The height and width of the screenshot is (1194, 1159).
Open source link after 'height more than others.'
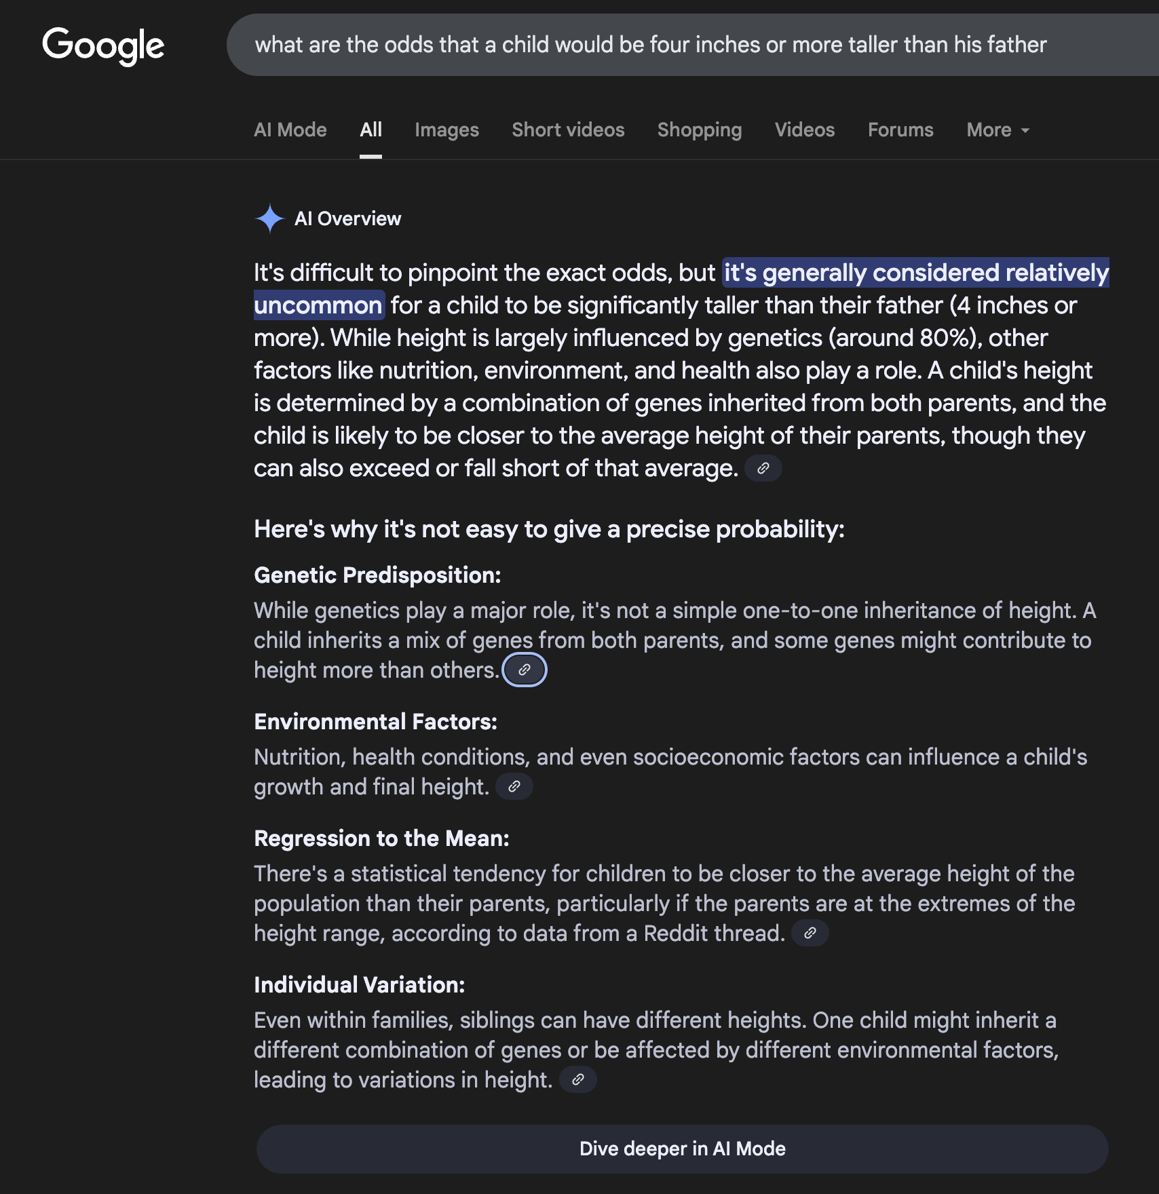point(525,670)
